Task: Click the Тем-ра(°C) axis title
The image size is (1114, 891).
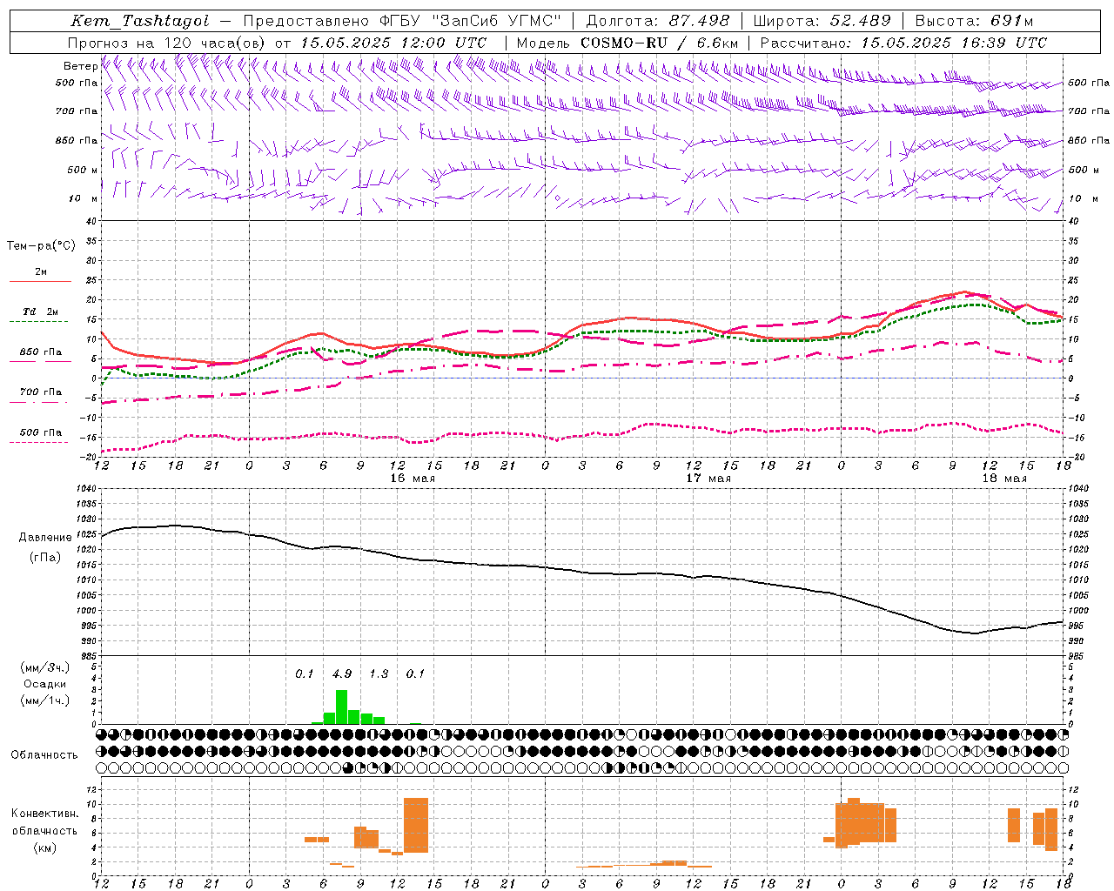Action: [x=41, y=246]
